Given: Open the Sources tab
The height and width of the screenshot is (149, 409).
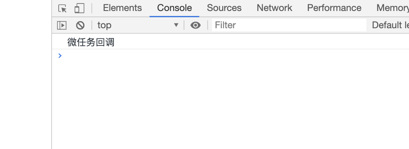Looking at the screenshot, I should point(224,8).
